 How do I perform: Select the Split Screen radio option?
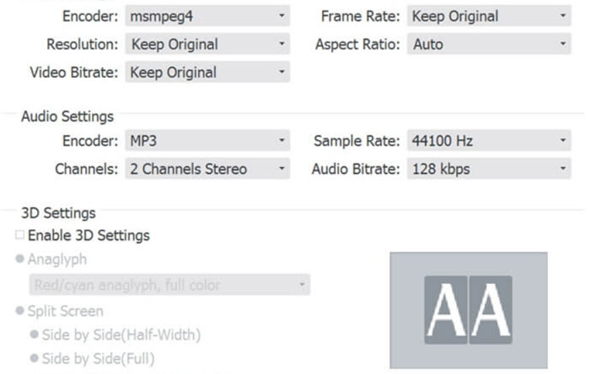20,311
